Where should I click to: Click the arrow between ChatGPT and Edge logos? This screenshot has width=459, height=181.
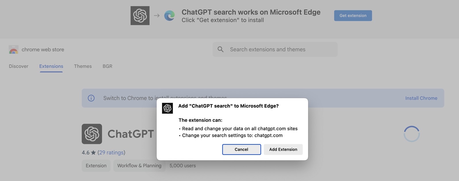pyautogui.click(x=157, y=15)
